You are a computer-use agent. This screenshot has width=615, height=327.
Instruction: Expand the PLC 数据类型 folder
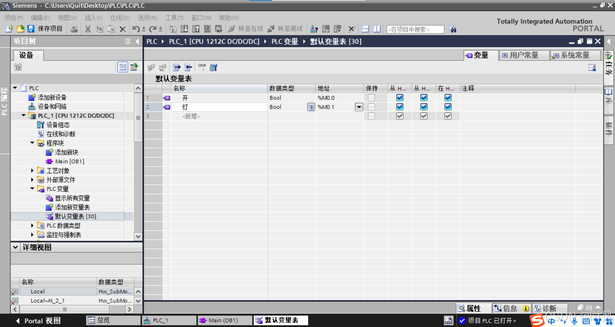point(32,225)
